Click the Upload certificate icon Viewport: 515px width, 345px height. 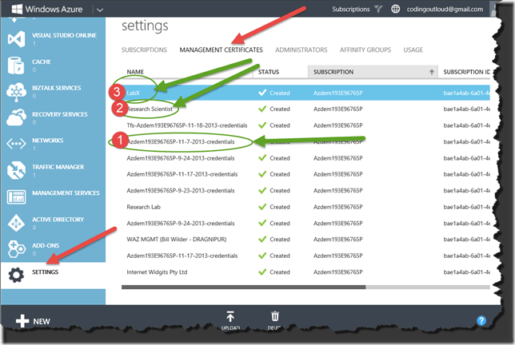tap(230, 317)
